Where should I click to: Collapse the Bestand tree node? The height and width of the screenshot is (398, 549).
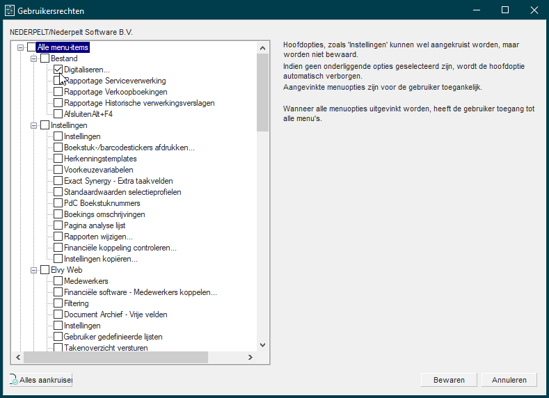coord(34,58)
